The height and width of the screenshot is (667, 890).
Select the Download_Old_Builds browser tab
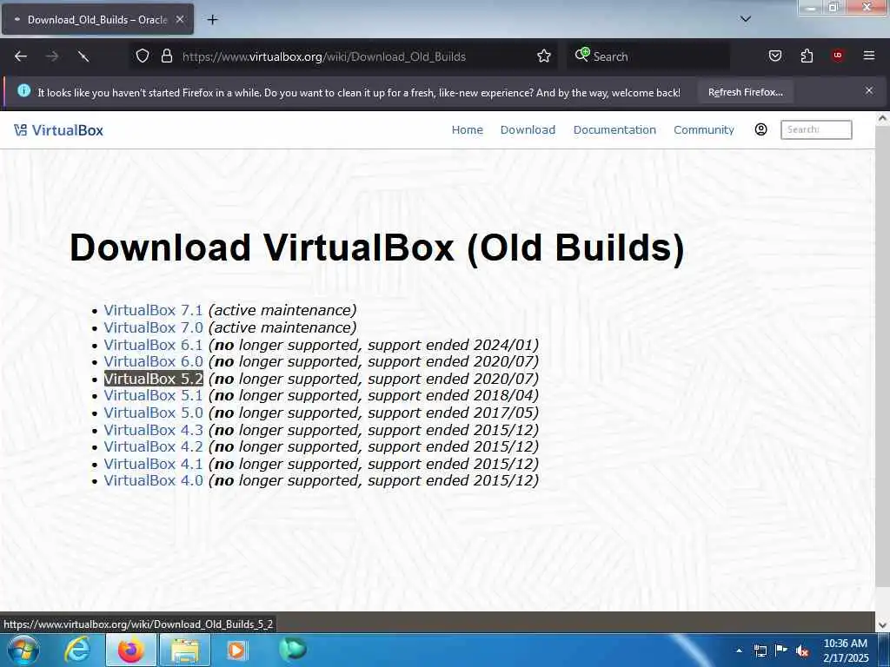click(x=97, y=19)
